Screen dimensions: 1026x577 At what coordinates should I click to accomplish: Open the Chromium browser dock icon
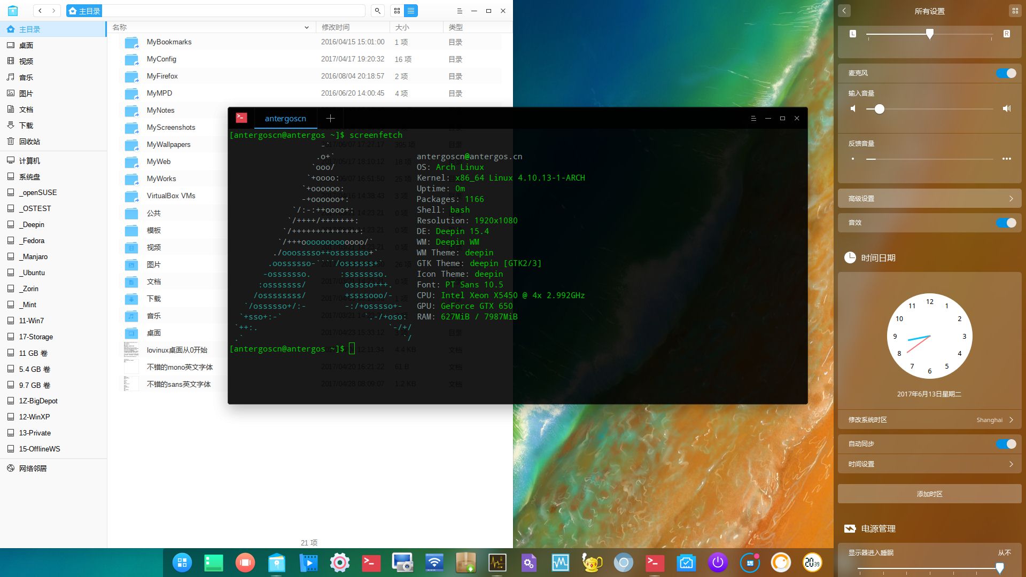pyautogui.click(x=623, y=562)
